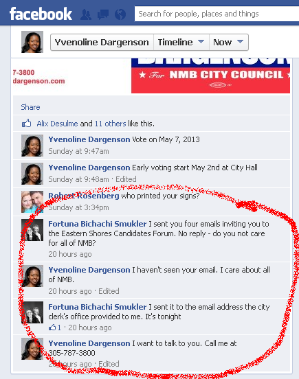Open Alix Desulme's profile link
This screenshot has height=379, width=299.
pyautogui.click(x=57, y=124)
